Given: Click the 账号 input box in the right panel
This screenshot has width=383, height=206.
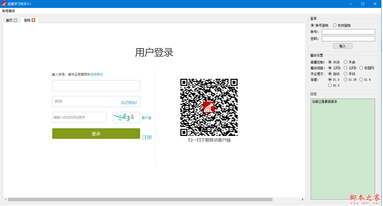Looking at the screenshot, I should click(x=348, y=32).
